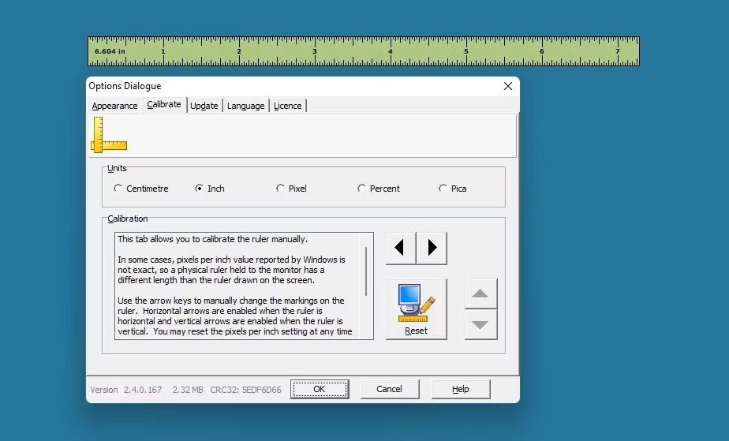Click the 2.32 MB size text
The width and height of the screenshot is (729, 441).
[x=188, y=390]
